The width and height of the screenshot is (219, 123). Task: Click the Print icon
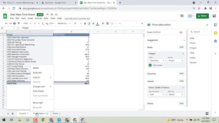14,24
